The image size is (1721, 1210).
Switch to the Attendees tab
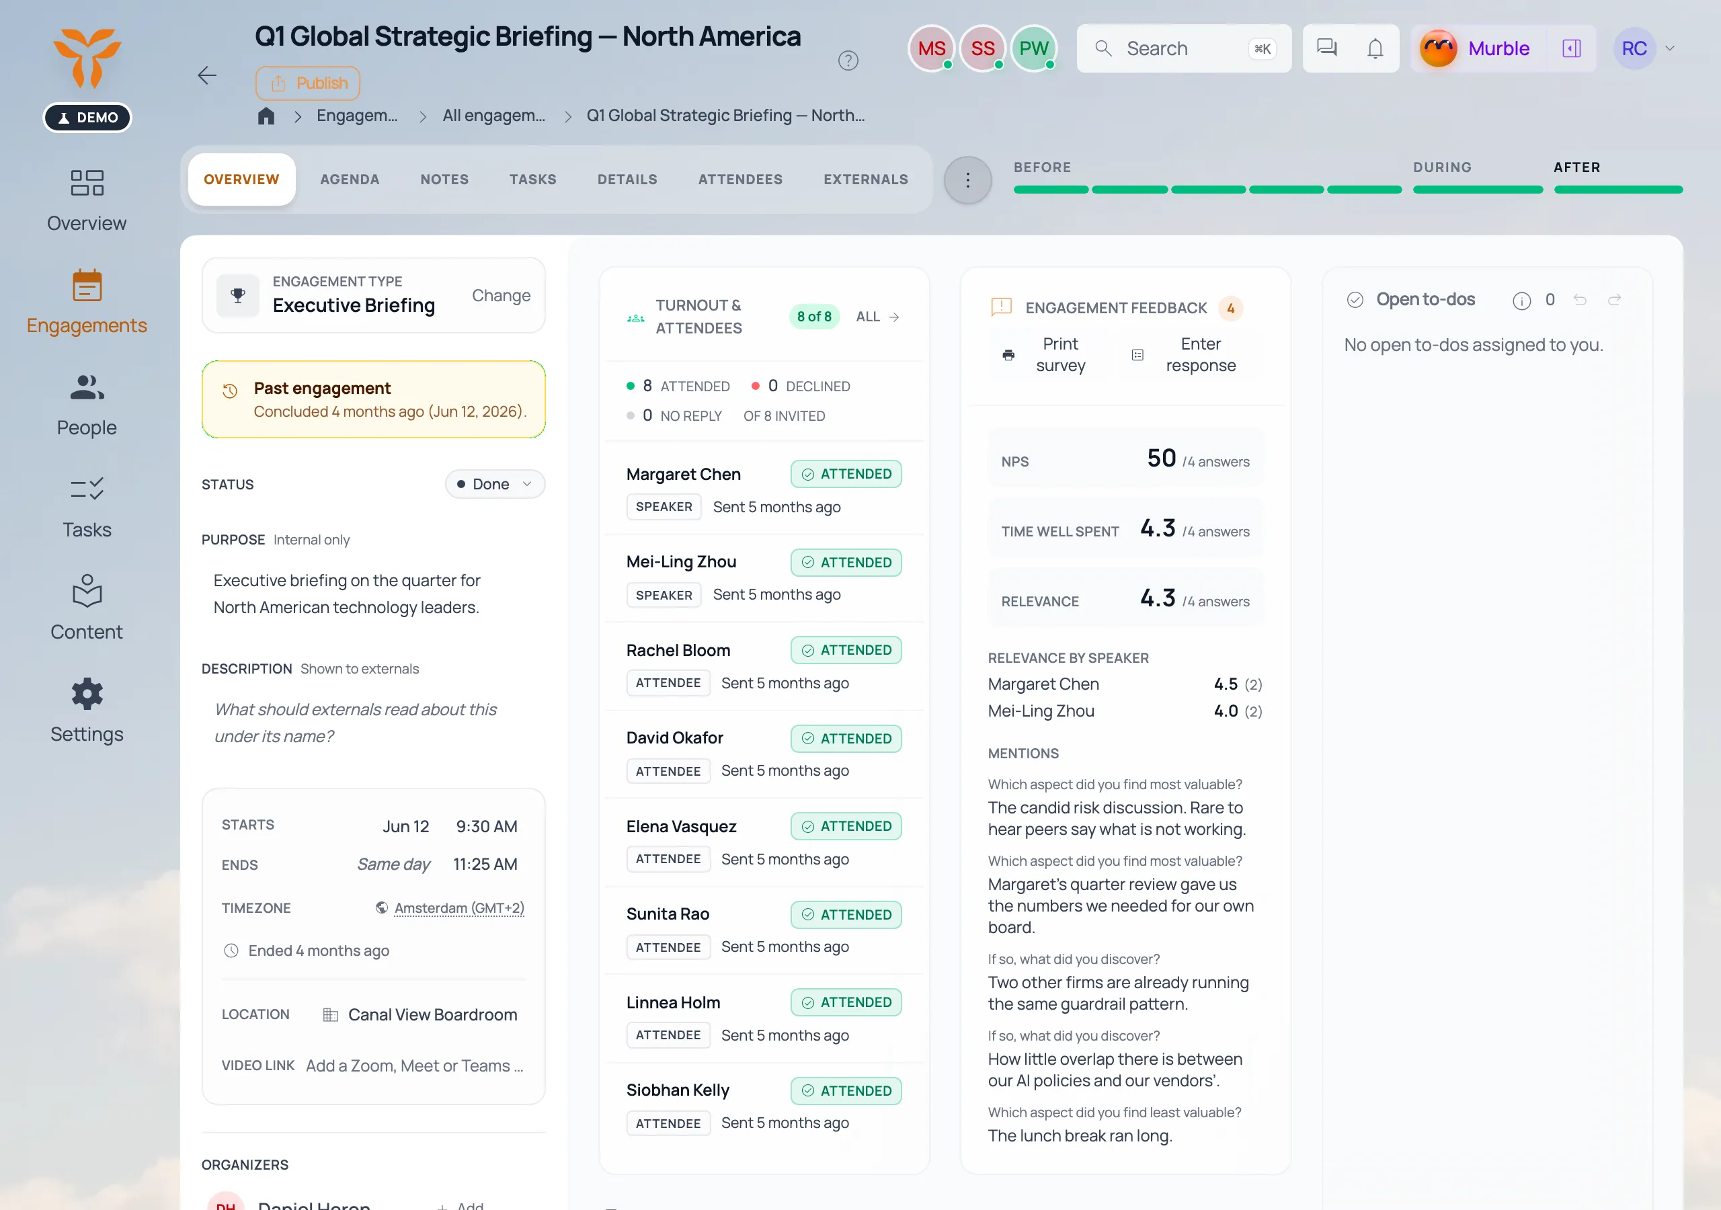[739, 180]
